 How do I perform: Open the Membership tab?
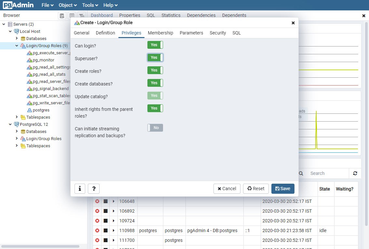coord(160,33)
